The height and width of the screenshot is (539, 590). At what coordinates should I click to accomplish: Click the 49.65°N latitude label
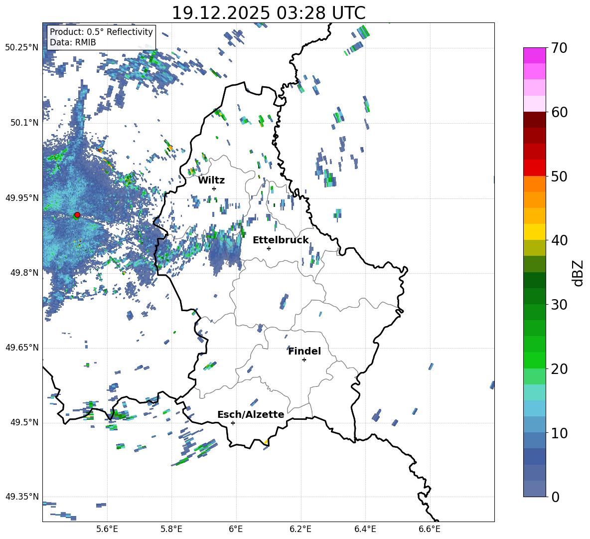pyautogui.click(x=22, y=347)
